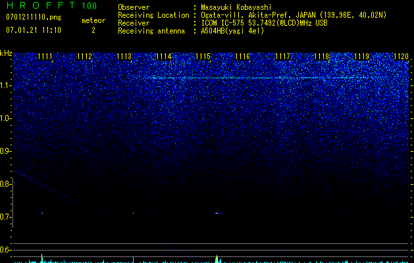Click frequency axis label 1.1
Viewport: 414px width, 263px height.
point(5,85)
